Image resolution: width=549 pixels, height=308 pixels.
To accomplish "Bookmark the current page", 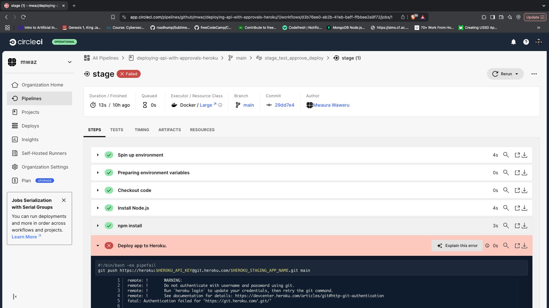I will pyautogui.click(x=113, y=17).
